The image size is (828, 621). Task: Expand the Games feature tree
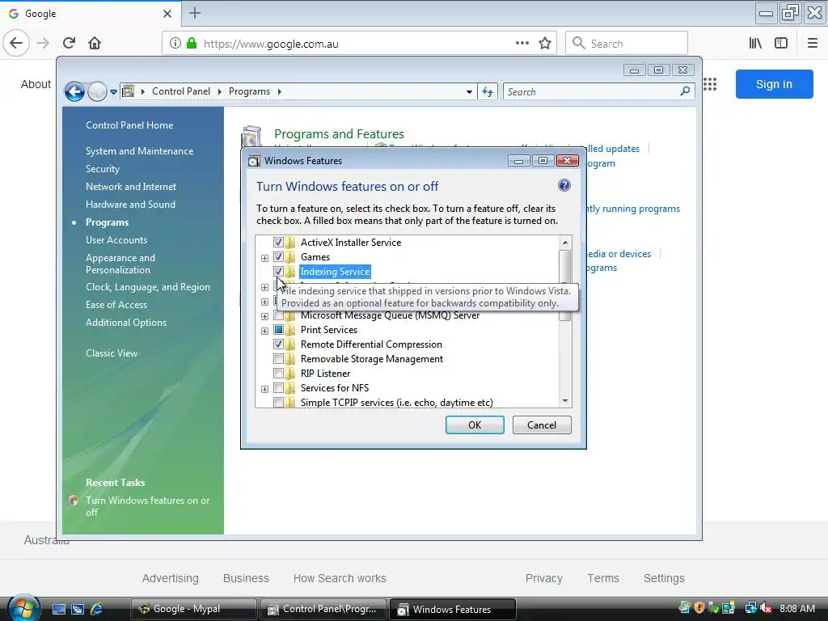tap(264, 258)
